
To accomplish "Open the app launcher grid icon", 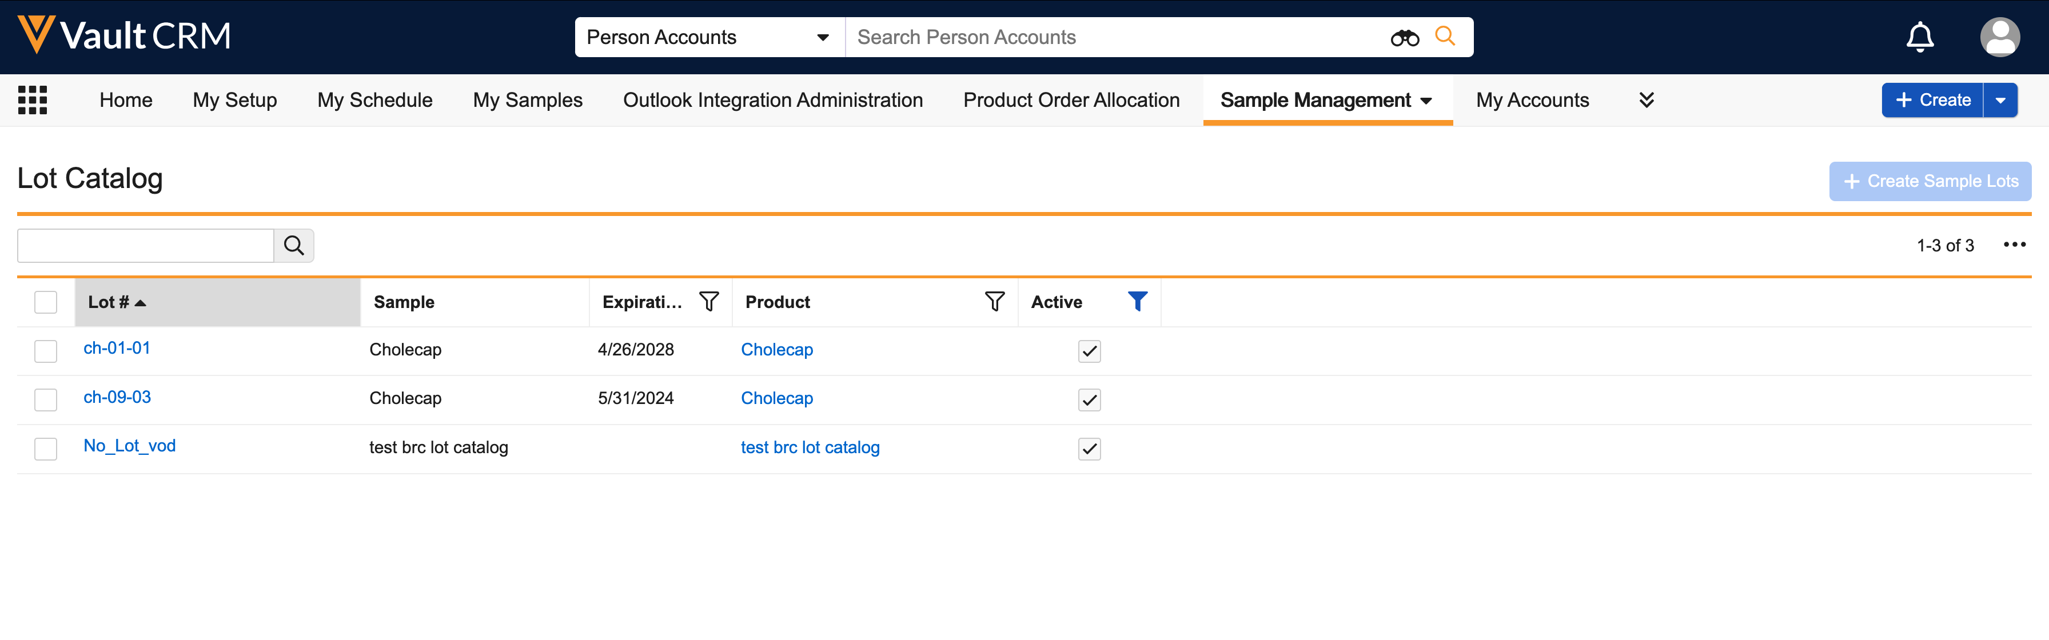I will coord(33,100).
